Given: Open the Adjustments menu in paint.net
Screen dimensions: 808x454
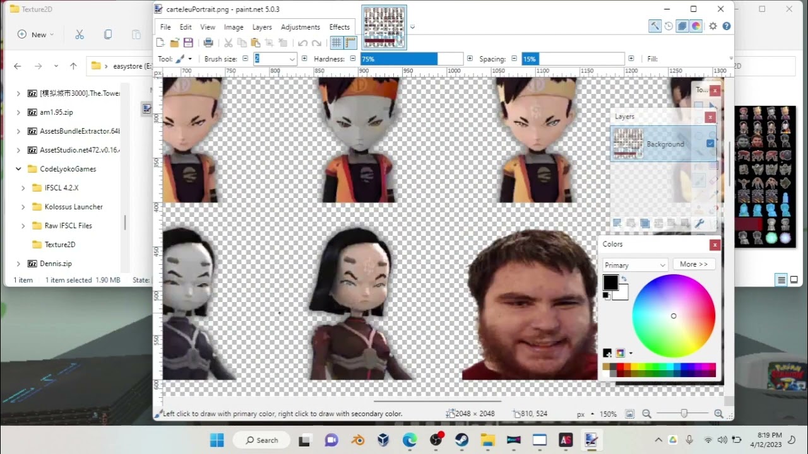Looking at the screenshot, I should click(x=300, y=27).
